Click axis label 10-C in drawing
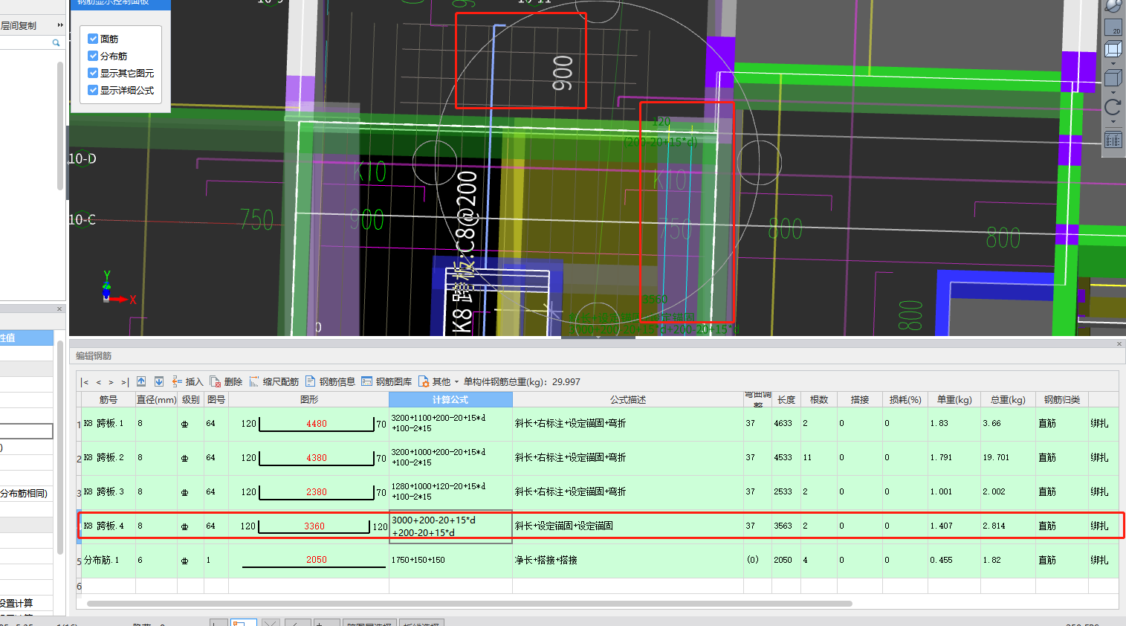1126x626 pixels. point(82,219)
